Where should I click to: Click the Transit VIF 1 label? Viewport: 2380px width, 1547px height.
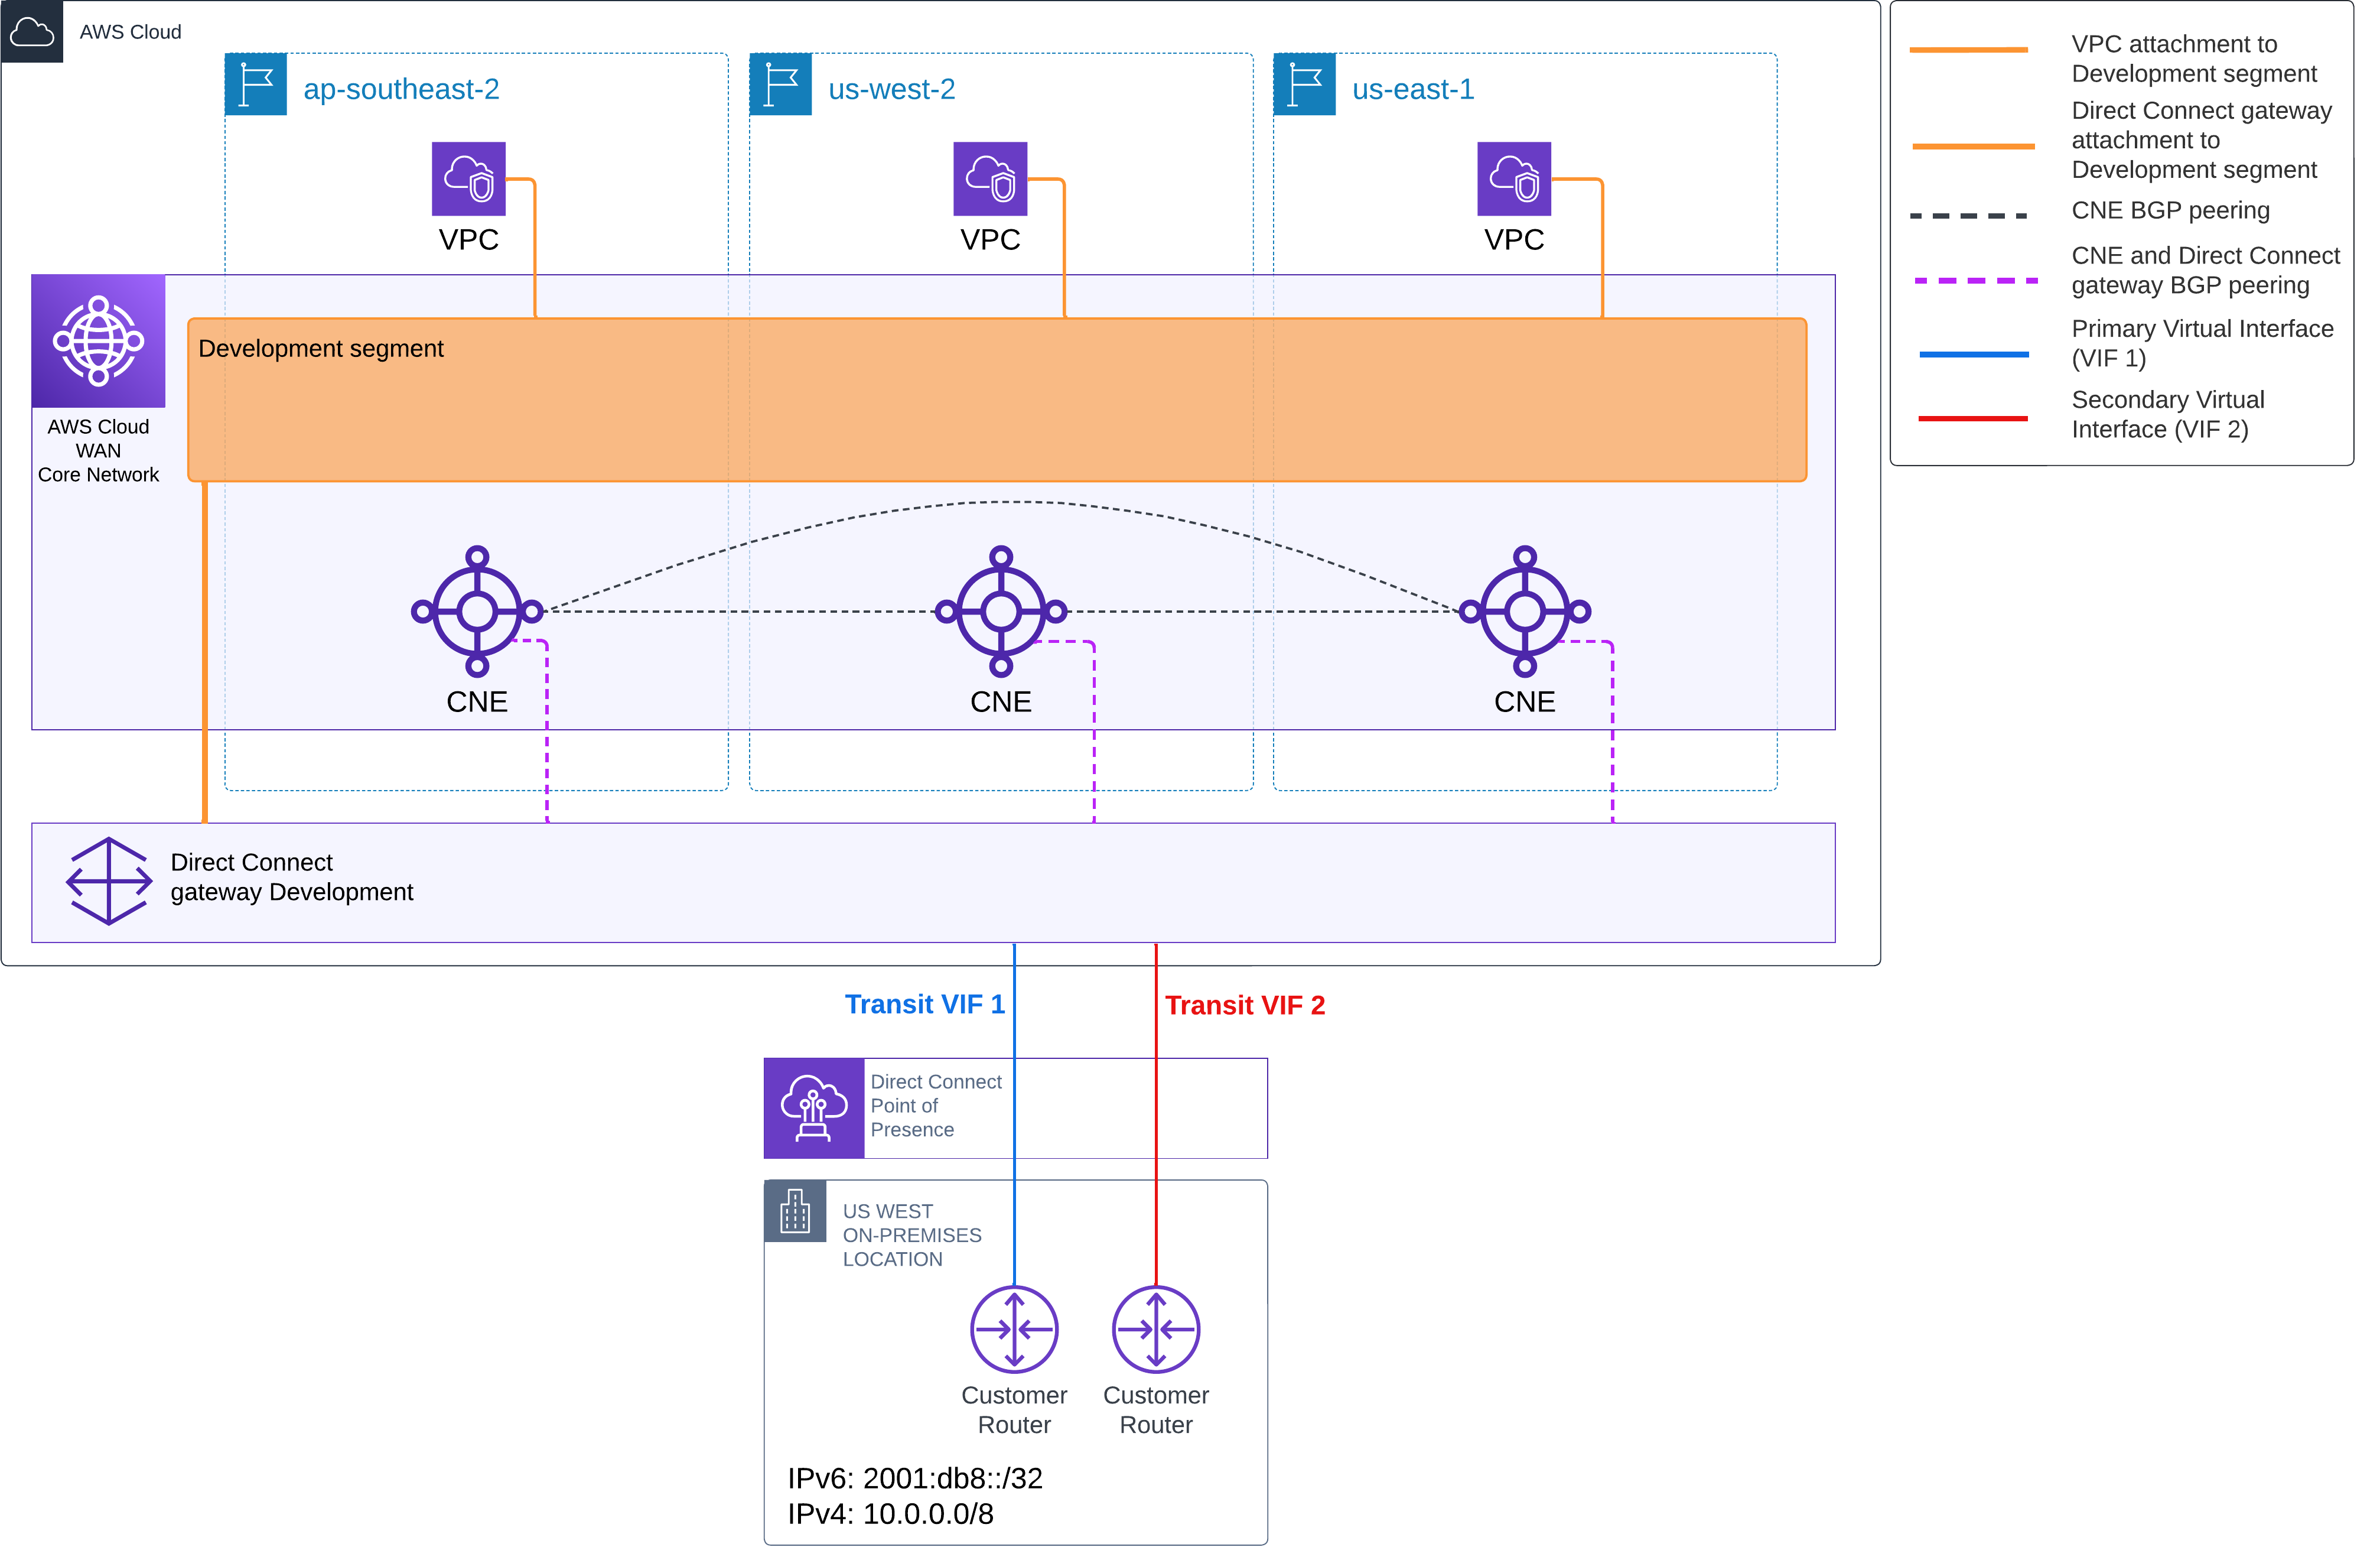point(924,1005)
